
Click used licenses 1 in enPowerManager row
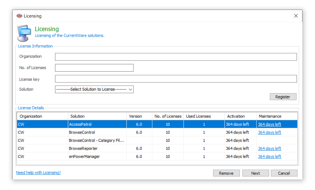coord(204,156)
